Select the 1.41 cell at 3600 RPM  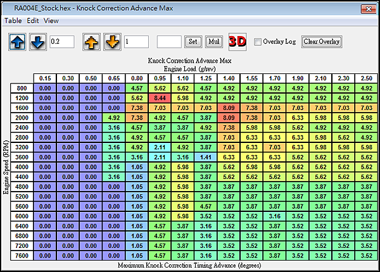206,158
